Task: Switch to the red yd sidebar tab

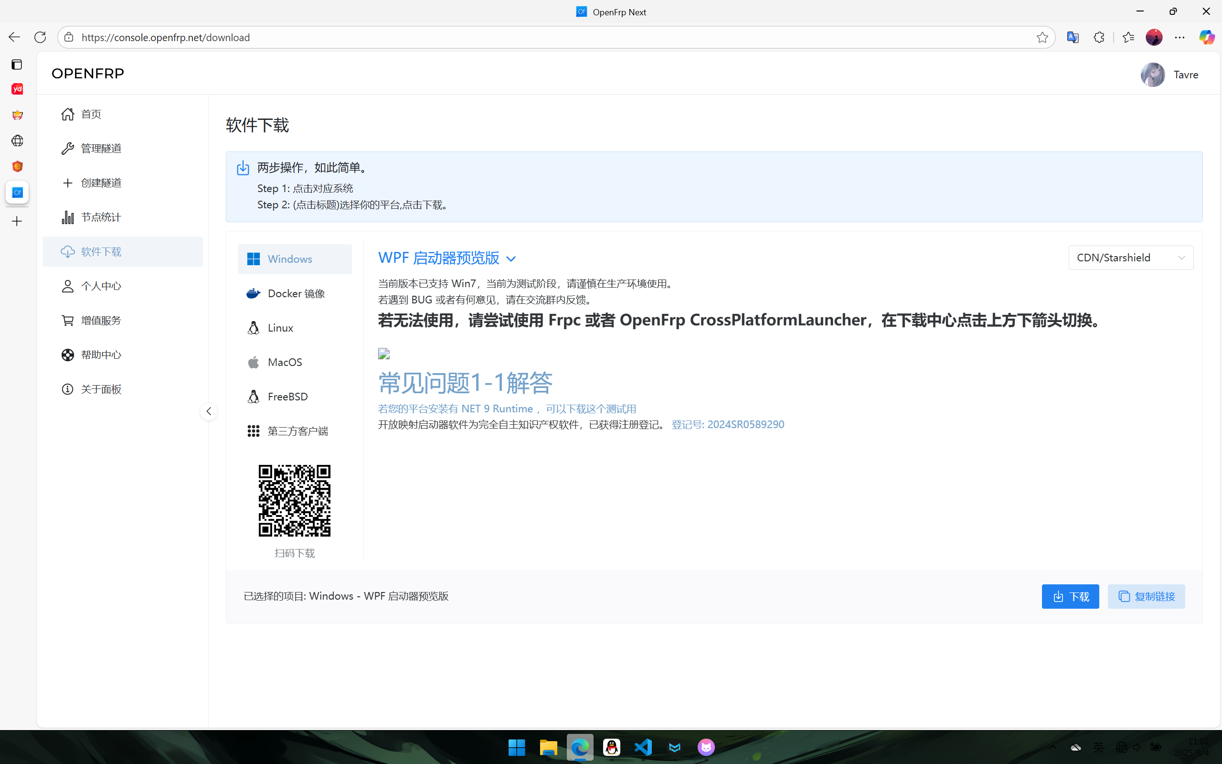Action: (17, 89)
